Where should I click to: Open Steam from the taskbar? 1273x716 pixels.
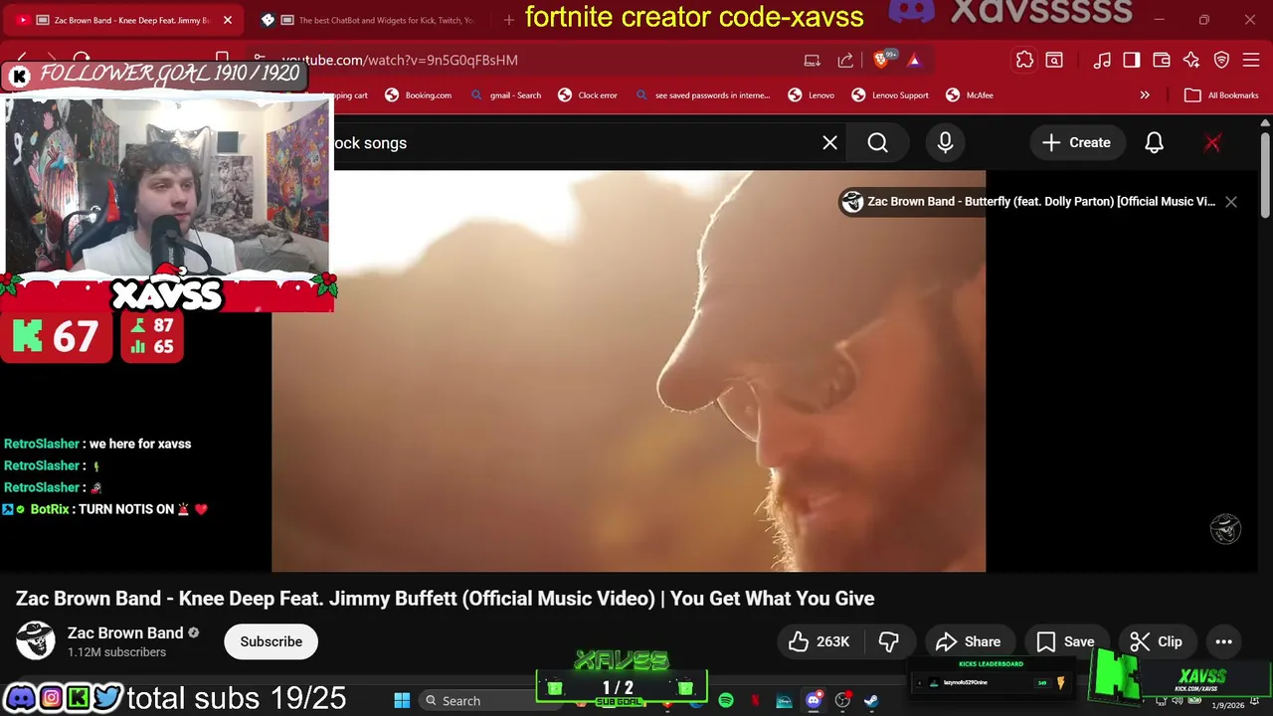click(x=871, y=700)
